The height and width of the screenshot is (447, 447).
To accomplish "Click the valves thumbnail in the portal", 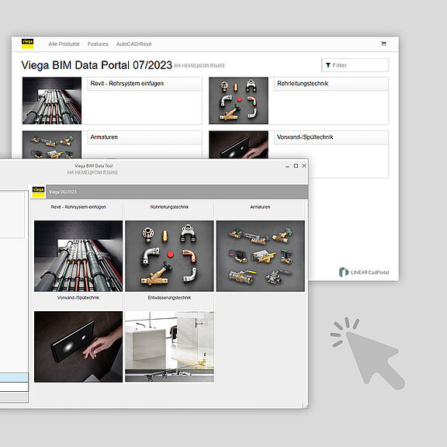I will pos(52,144).
